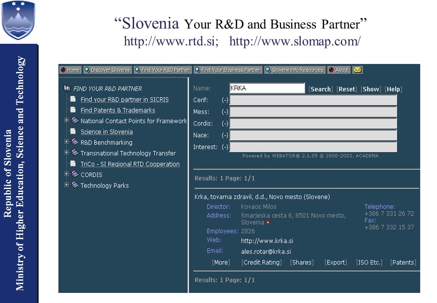
Task: Click the ales.rotar@krka.si email link
Action: [x=266, y=251]
